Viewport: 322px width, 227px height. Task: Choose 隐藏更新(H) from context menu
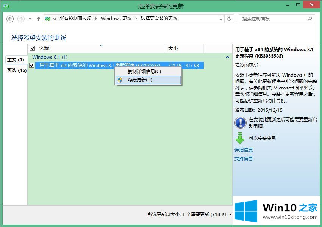(148, 80)
